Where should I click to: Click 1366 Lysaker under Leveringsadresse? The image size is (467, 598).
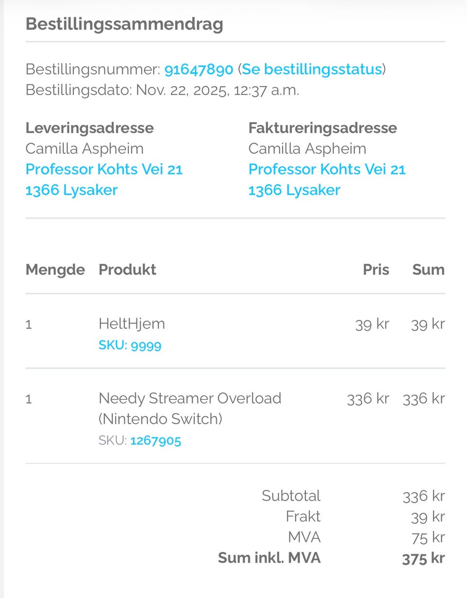pyautogui.click(x=72, y=190)
